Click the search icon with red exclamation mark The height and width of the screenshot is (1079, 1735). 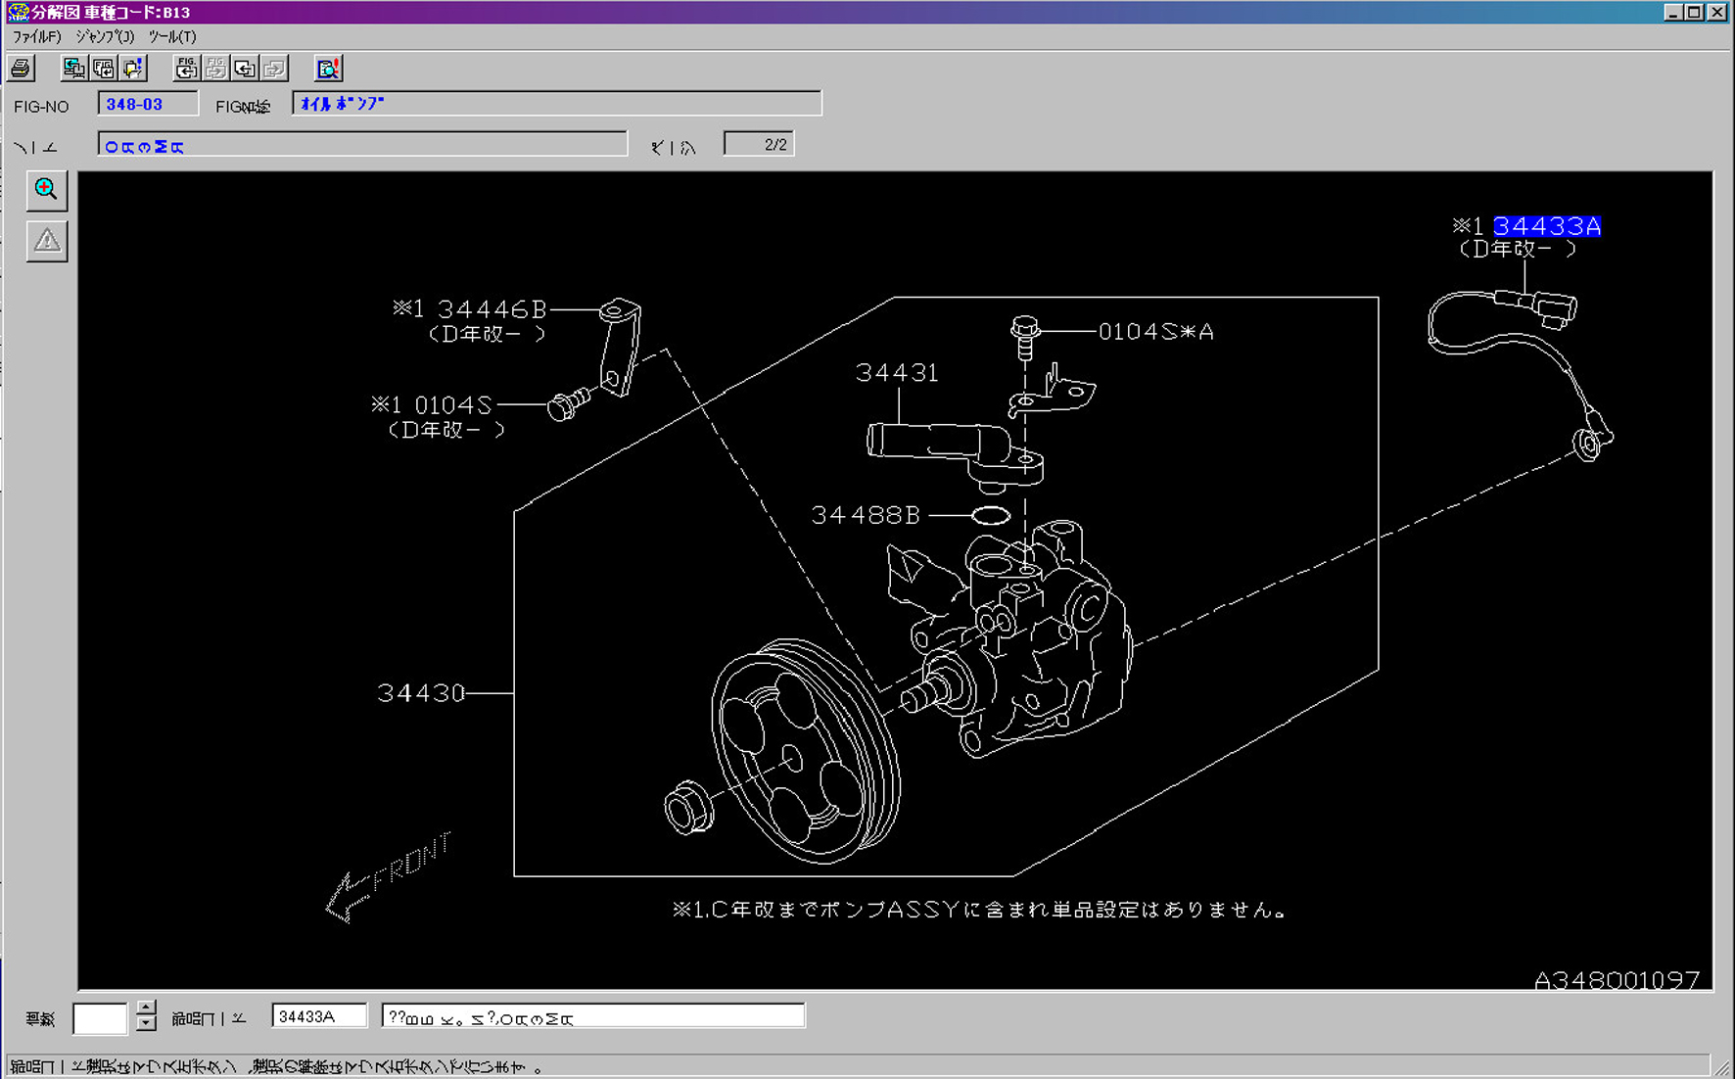coord(328,69)
